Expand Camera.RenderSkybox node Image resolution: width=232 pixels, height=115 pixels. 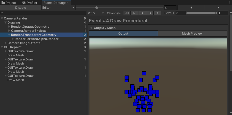click(x=9, y=31)
